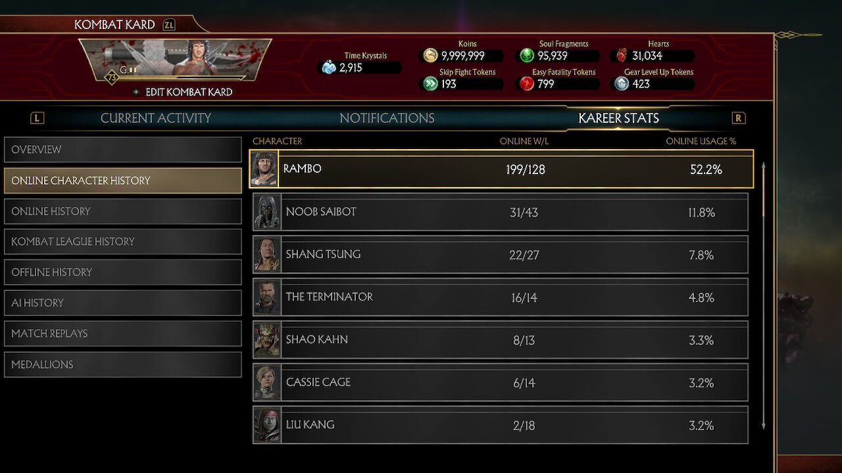Image resolution: width=842 pixels, height=473 pixels.
Task: Open the Medallions section
Action: (123, 365)
